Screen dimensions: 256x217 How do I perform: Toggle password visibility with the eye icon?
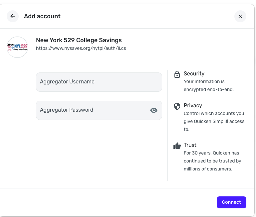[153, 110]
